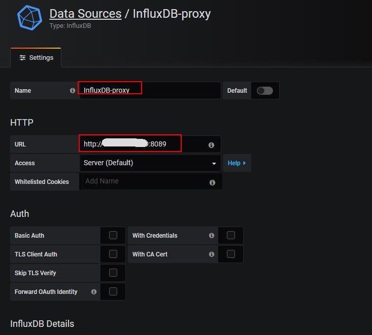Edit the URL input field
Image resolution: width=372 pixels, height=335 pixels.
click(x=150, y=144)
